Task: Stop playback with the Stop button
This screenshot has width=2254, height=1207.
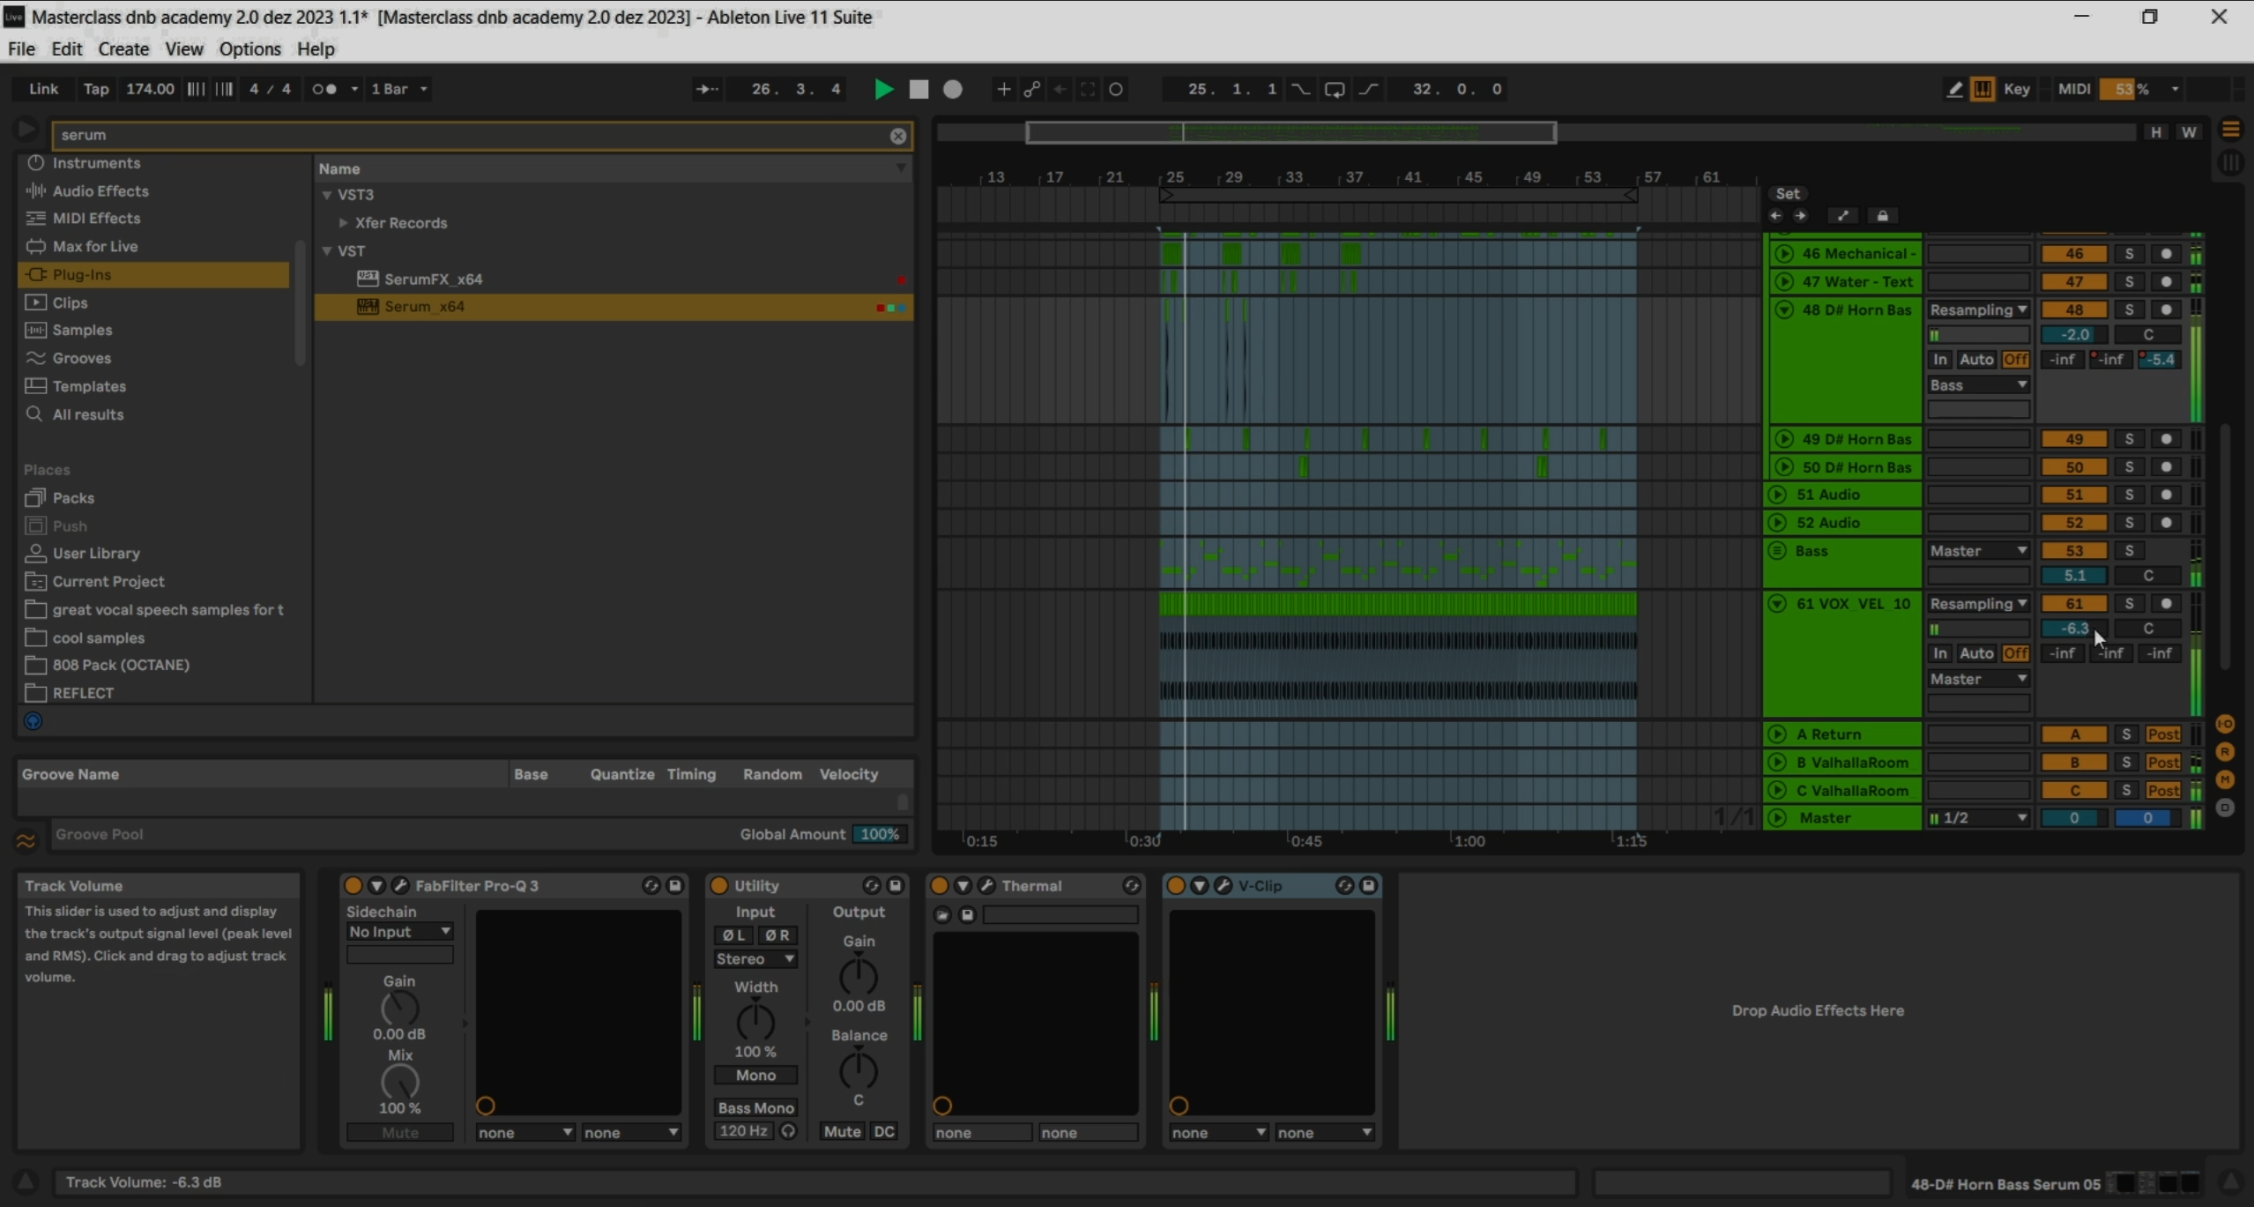Action: click(x=919, y=89)
